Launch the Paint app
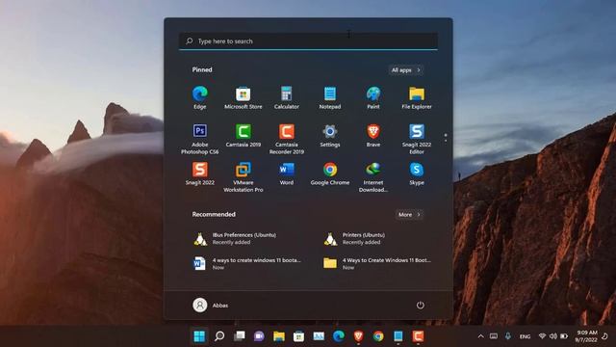This screenshot has height=347, width=616. tap(373, 97)
